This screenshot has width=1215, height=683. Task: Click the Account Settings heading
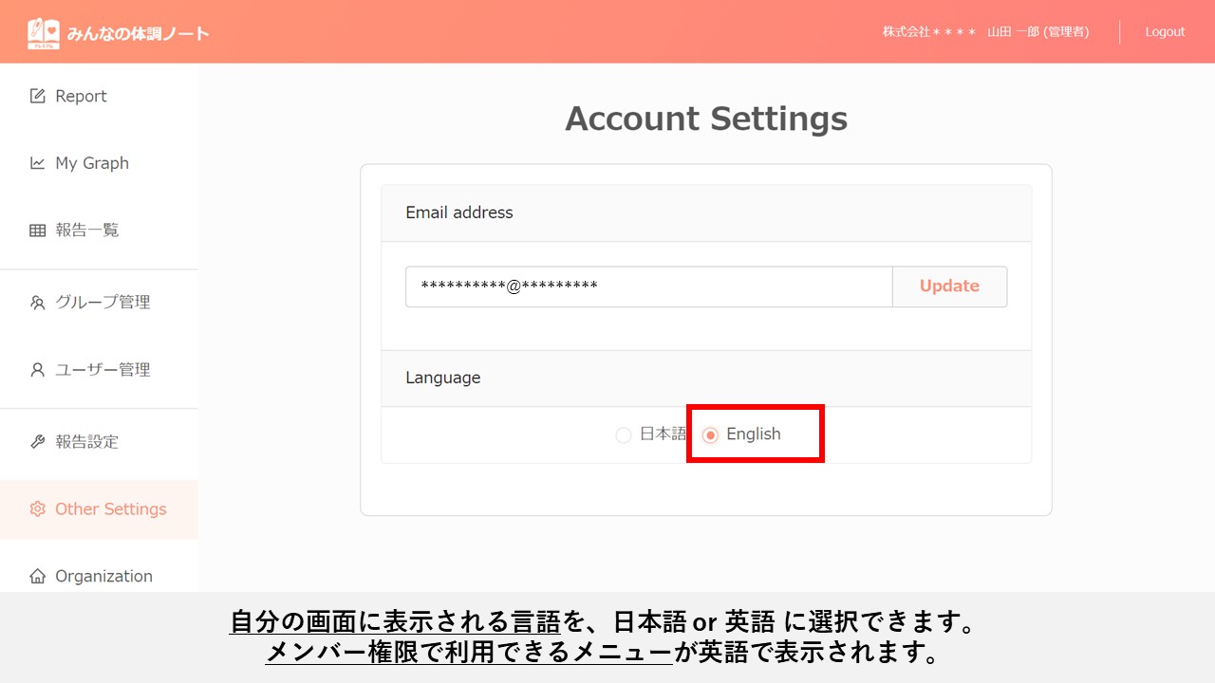point(706,120)
